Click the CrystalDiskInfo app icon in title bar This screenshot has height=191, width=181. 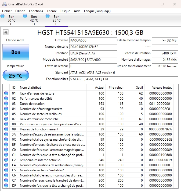click(4, 4)
